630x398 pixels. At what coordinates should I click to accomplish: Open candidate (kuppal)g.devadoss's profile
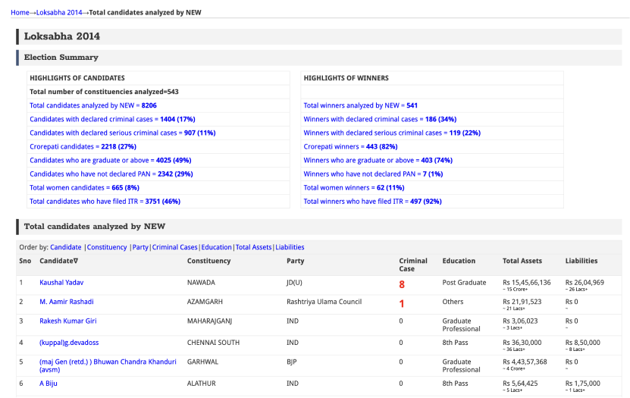coord(69,343)
